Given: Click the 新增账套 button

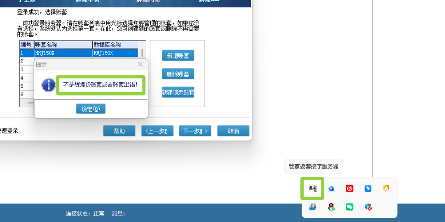Looking at the screenshot, I should [x=178, y=56].
